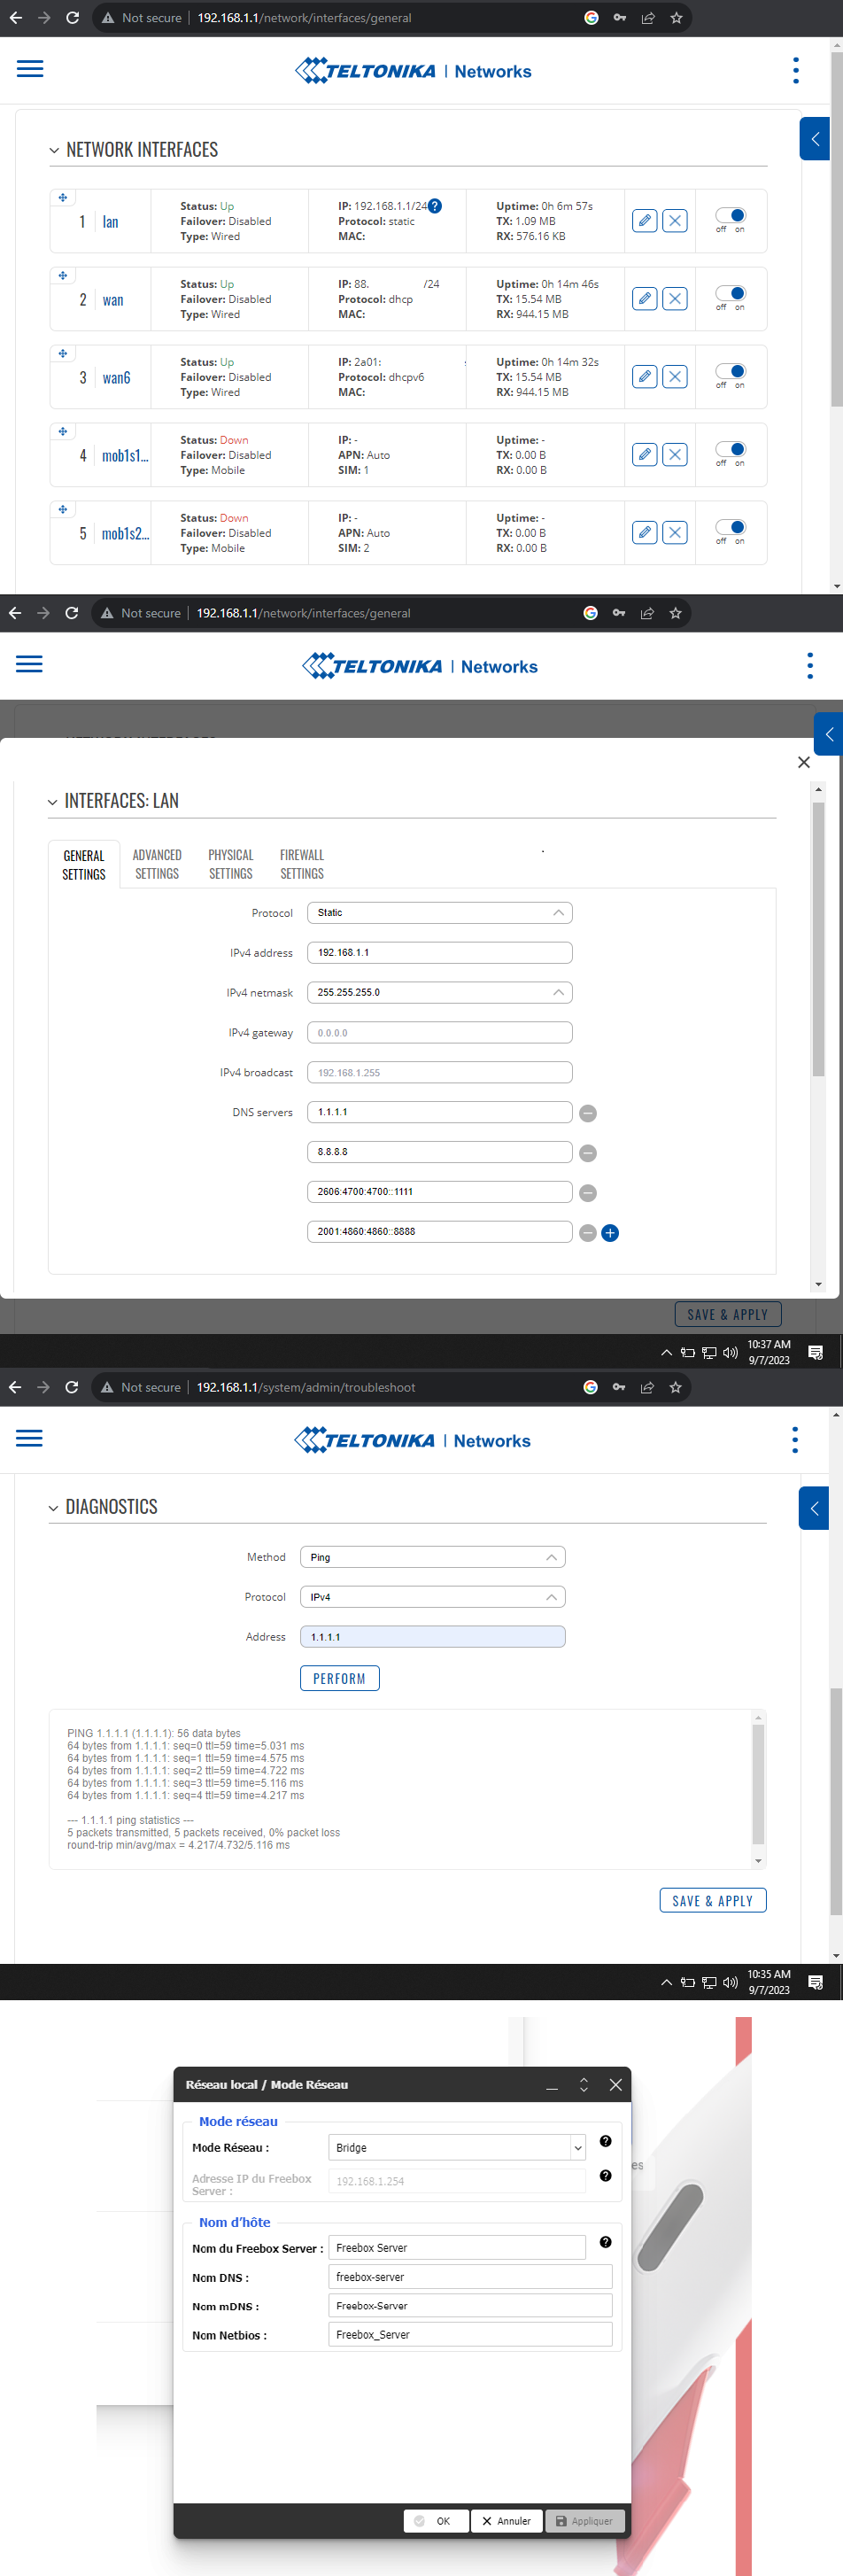Disable the wan6 interface switch
This screenshot has width=843, height=2576.
click(x=730, y=371)
